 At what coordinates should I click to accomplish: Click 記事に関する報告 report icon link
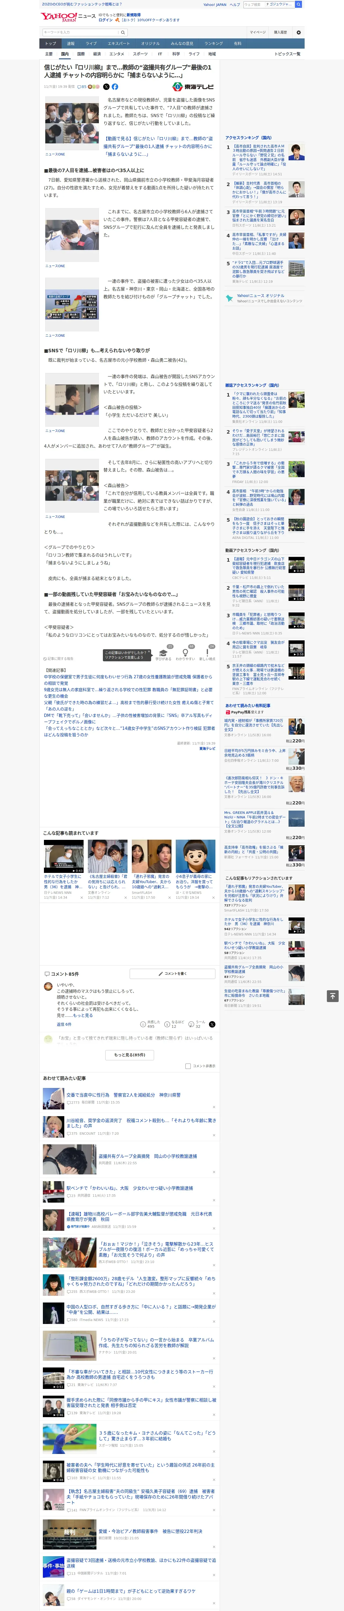(x=58, y=659)
